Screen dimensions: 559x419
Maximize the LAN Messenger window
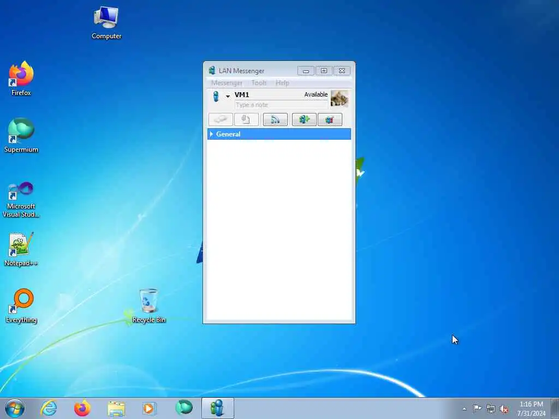324,71
